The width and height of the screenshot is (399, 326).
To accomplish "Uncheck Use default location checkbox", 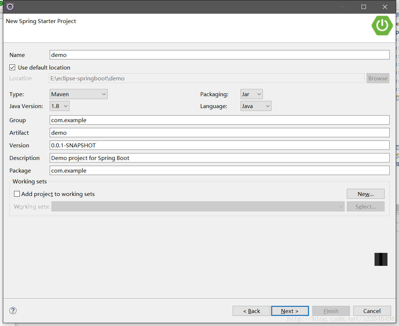I will coord(12,67).
